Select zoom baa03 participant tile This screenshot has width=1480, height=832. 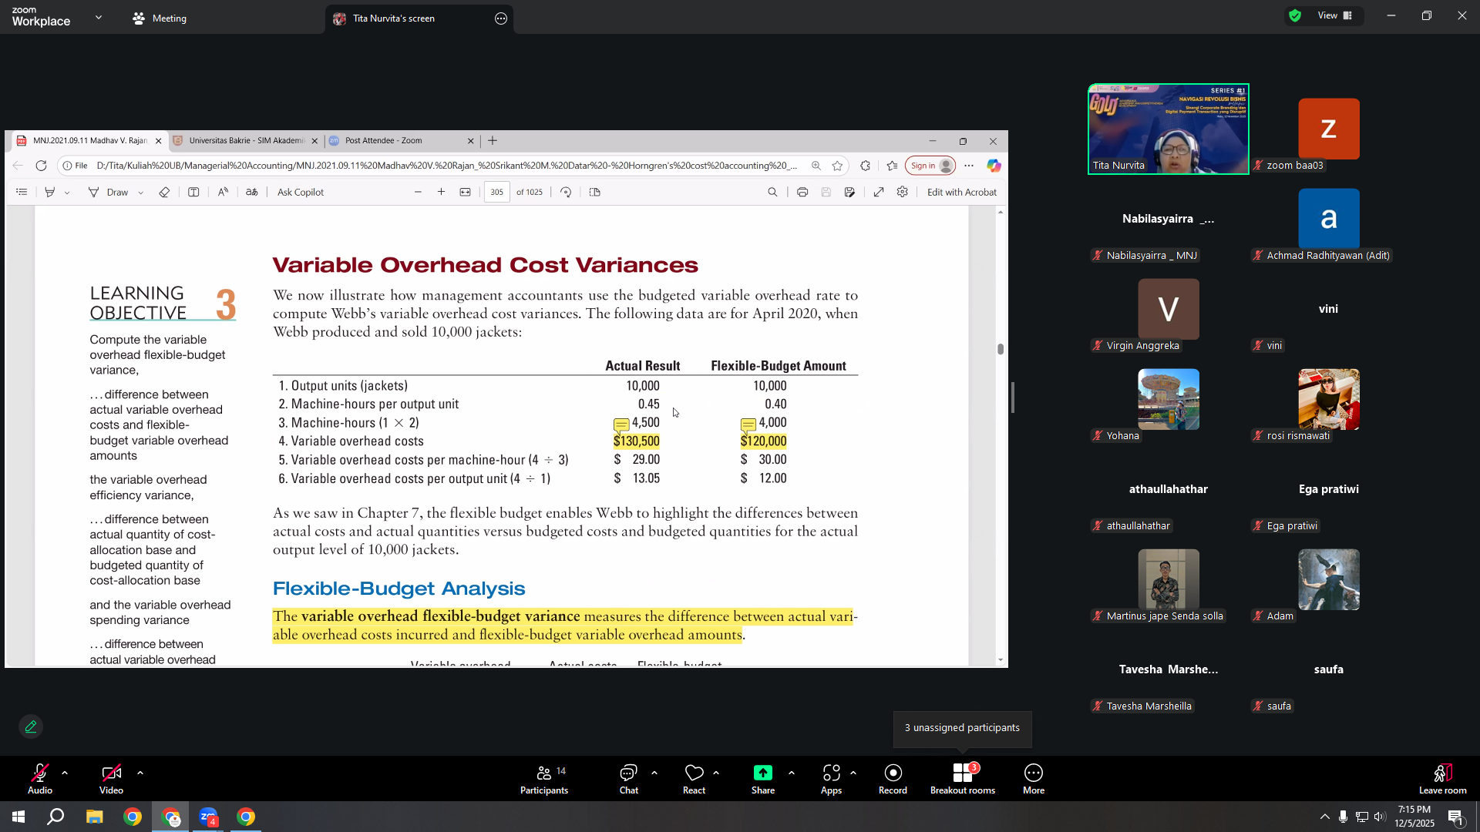click(x=1328, y=129)
